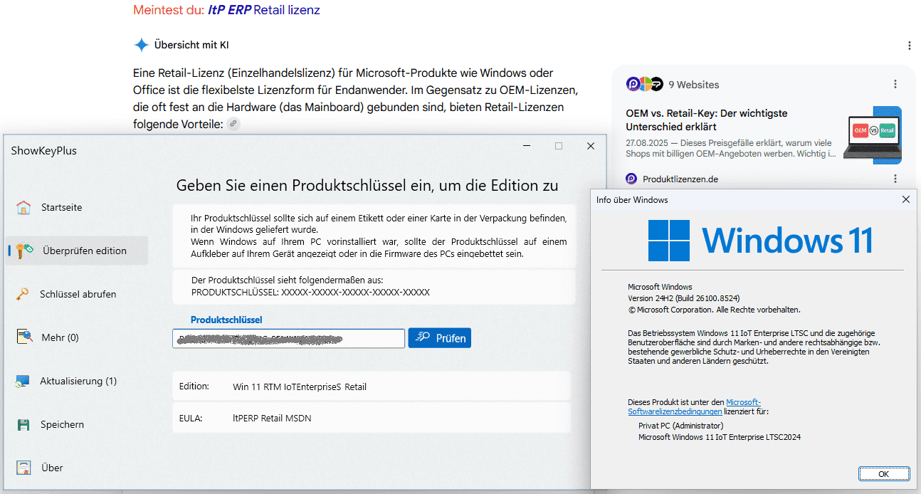Open the 9 Websites options menu
This screenshot has width=921, height=494.
[895, 84]
